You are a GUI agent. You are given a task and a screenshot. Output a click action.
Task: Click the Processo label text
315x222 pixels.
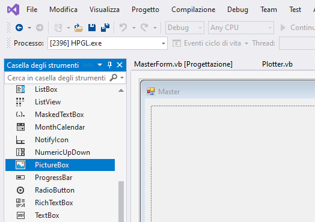coord(29,43)
